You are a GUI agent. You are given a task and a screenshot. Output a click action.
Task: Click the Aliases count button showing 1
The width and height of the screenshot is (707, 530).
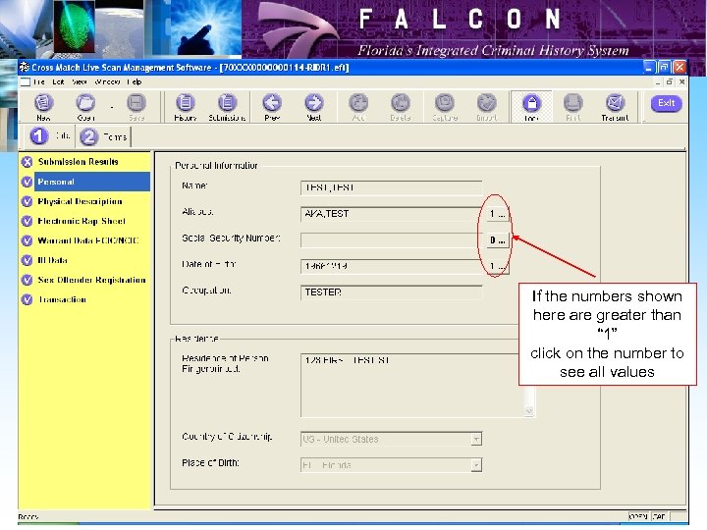(x=498, y=214)
